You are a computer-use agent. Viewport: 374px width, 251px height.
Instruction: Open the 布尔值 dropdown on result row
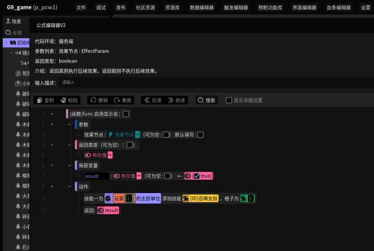(139, 176)
